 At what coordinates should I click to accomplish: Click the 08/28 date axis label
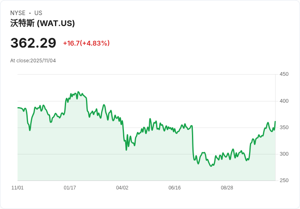click(227, 188)
